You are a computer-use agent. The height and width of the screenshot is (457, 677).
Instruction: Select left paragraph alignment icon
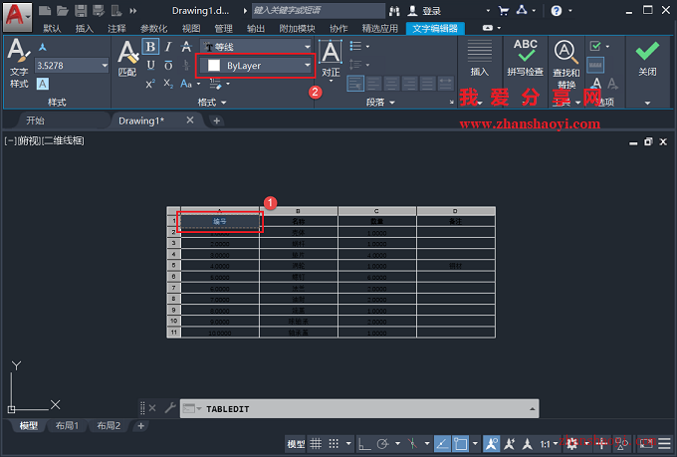373,84
